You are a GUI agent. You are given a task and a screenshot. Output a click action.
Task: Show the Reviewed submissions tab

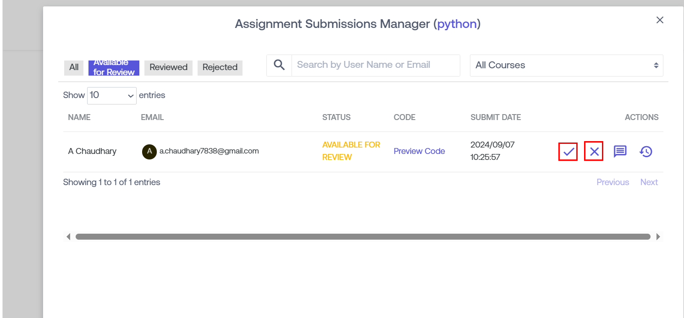tap(168, 67)
